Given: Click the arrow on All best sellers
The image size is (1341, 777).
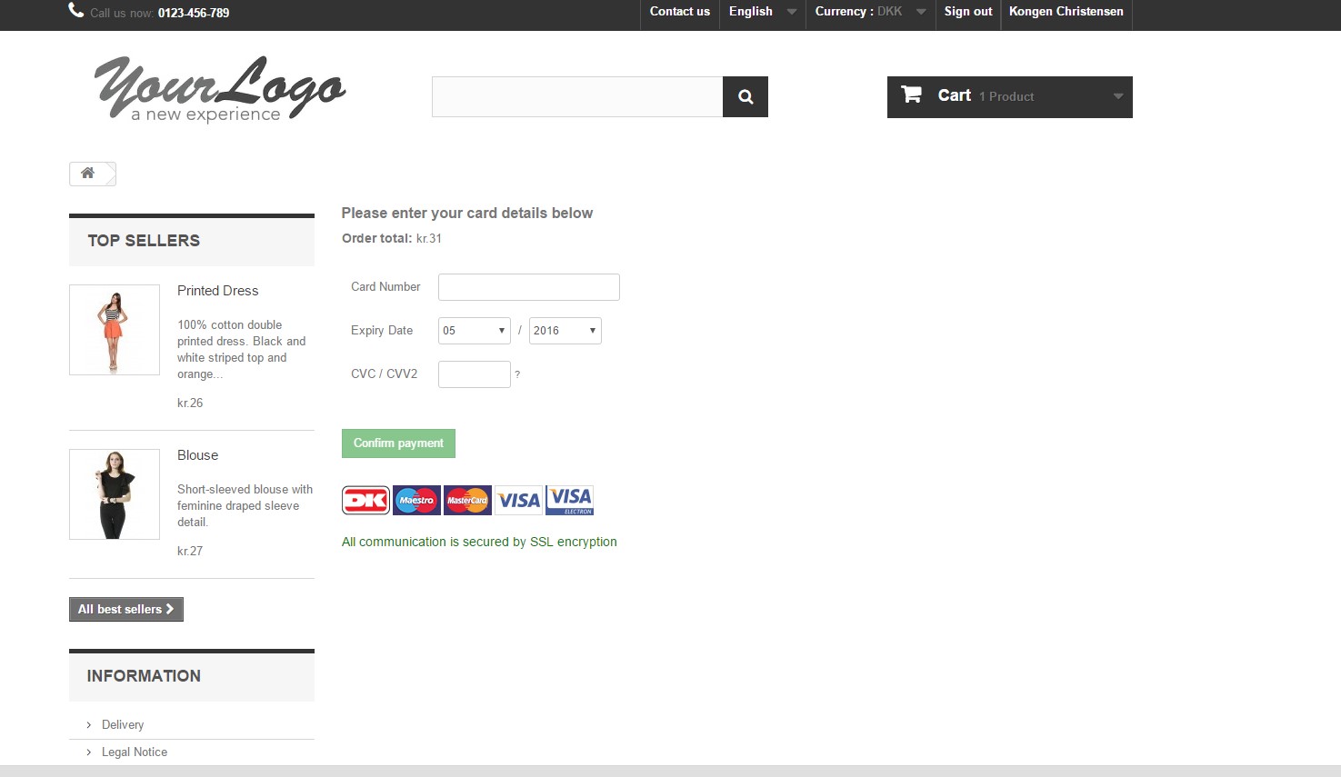Looking at the screenshot, I should click(169, 609).
